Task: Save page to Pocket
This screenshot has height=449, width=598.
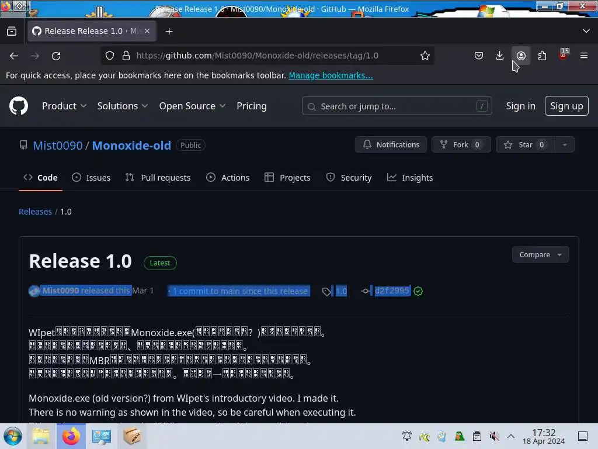Action: point(479,56)
